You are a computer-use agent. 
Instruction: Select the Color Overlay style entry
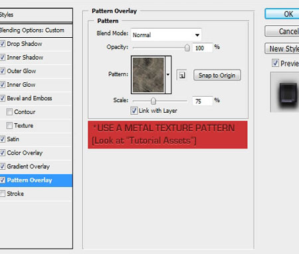coord(25,153)
